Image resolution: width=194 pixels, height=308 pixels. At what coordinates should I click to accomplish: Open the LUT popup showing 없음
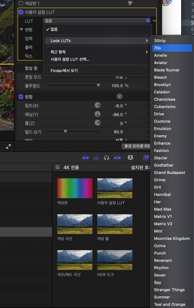[x=96, y=21]
